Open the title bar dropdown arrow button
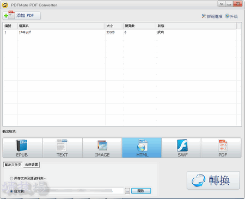245x199 pixels. [x=222, y=4]
